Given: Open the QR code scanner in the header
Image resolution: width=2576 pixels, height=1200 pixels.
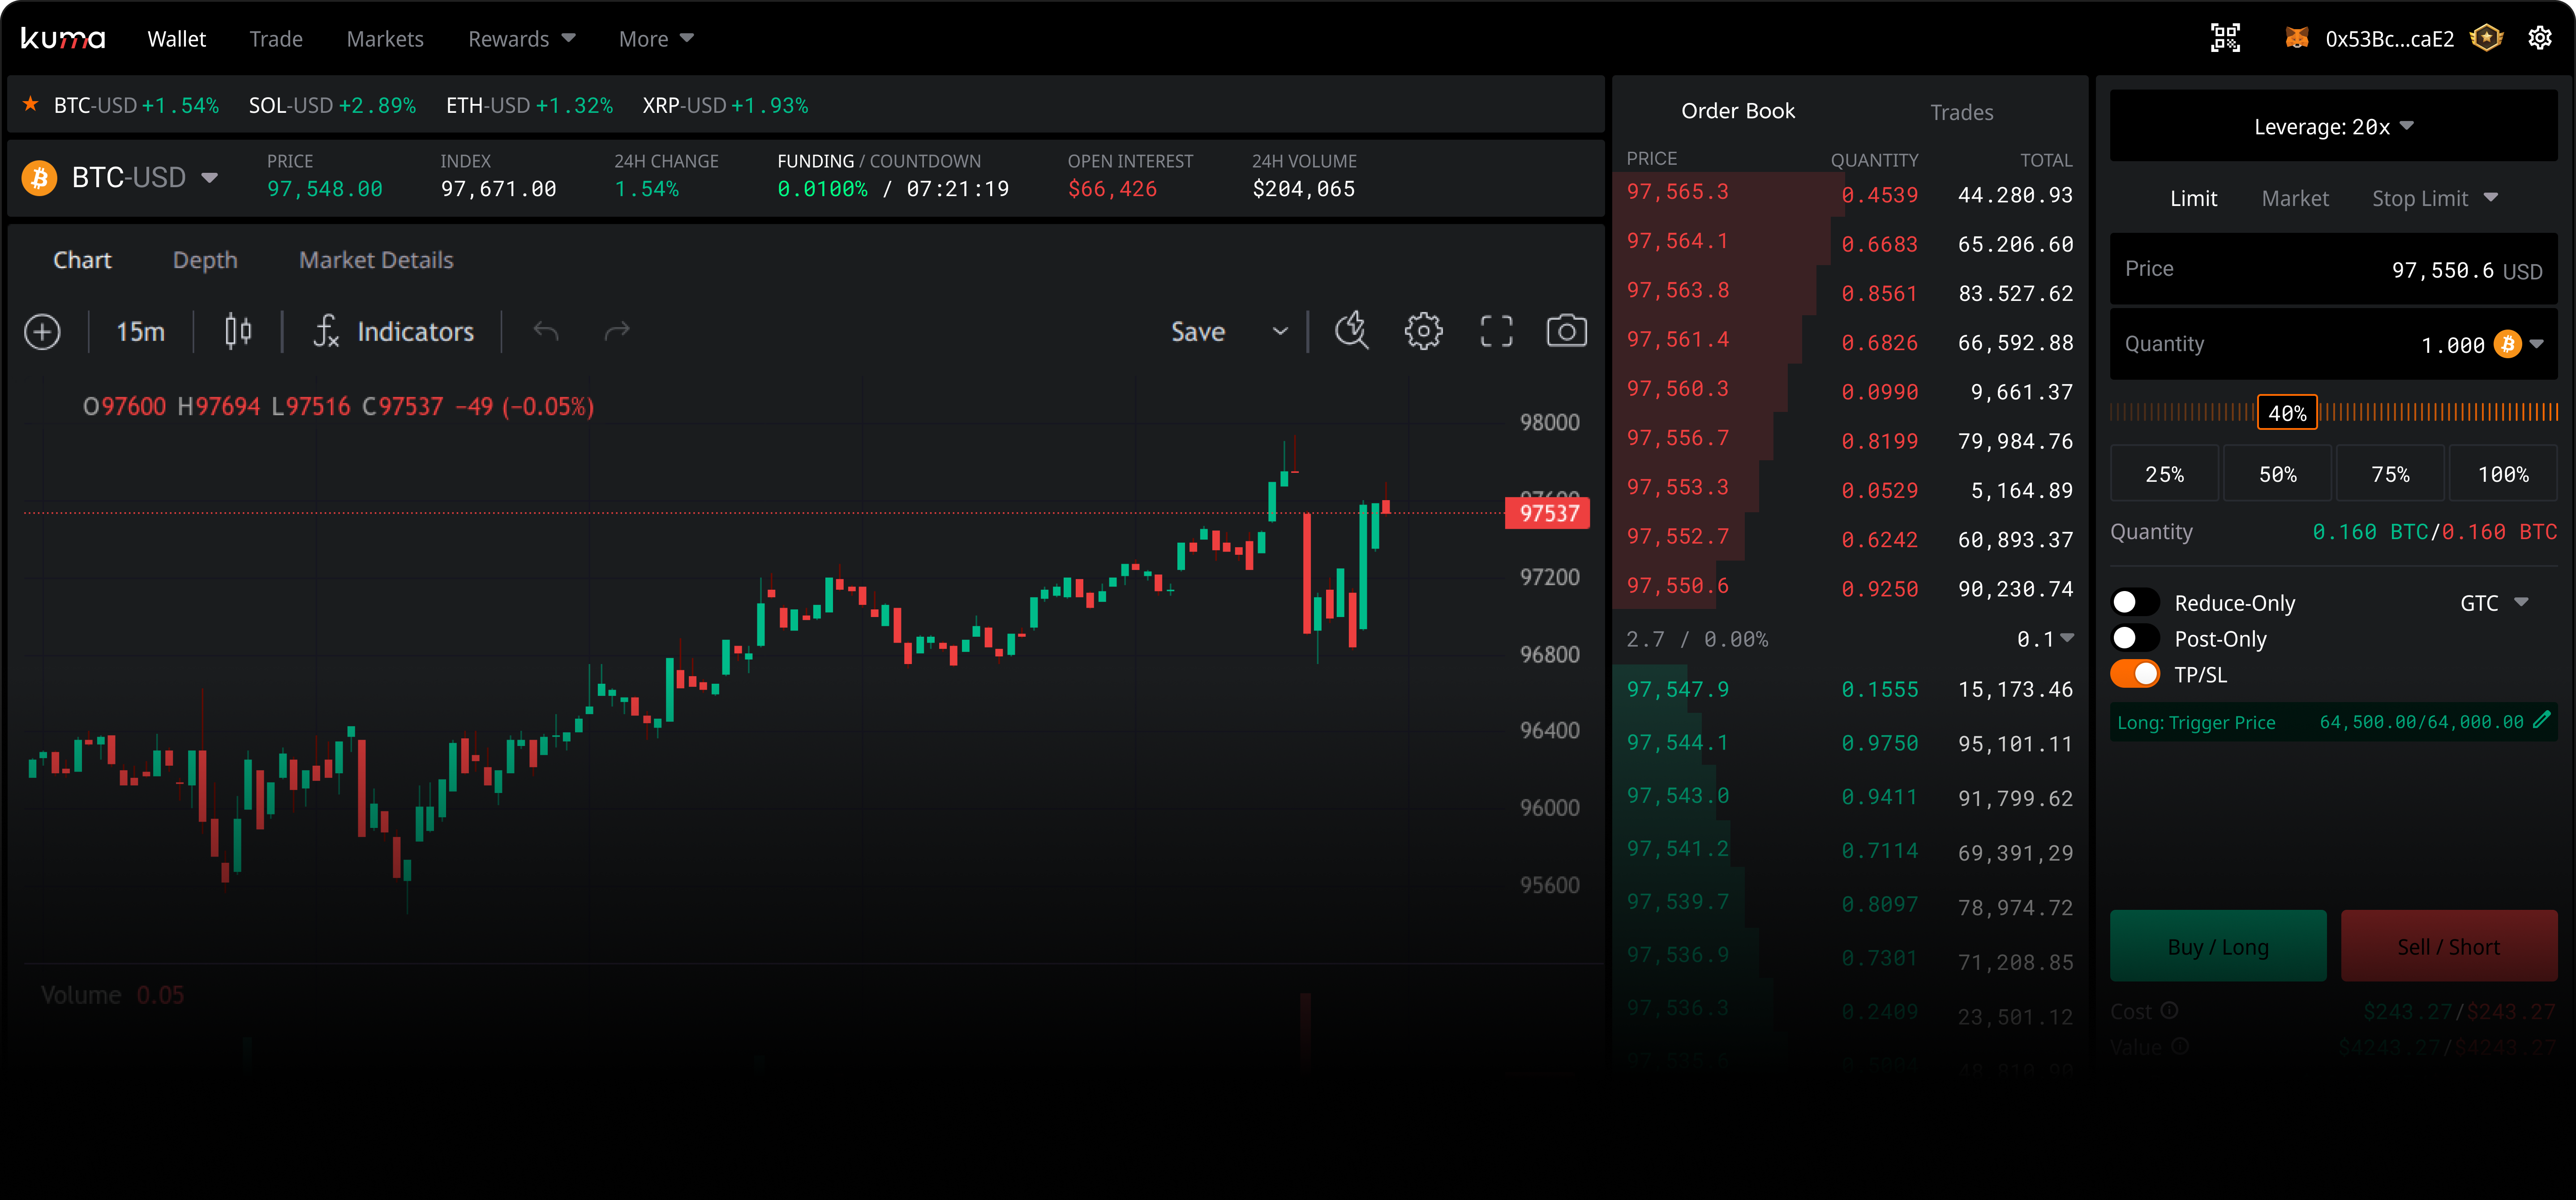Looking at the screenshot, I should click(x=2225, y=37).
